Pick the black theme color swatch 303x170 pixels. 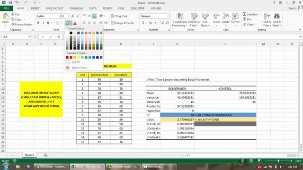coord(71,33)
